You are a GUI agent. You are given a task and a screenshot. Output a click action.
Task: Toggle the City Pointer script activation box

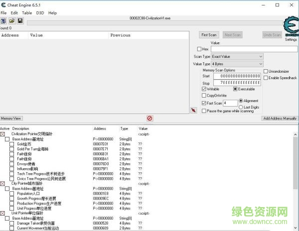pyautogui.click(x=2, y=184)
